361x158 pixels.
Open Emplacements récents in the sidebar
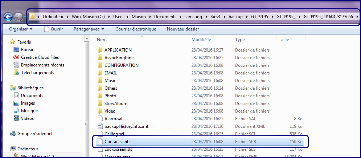click(42, 65)
